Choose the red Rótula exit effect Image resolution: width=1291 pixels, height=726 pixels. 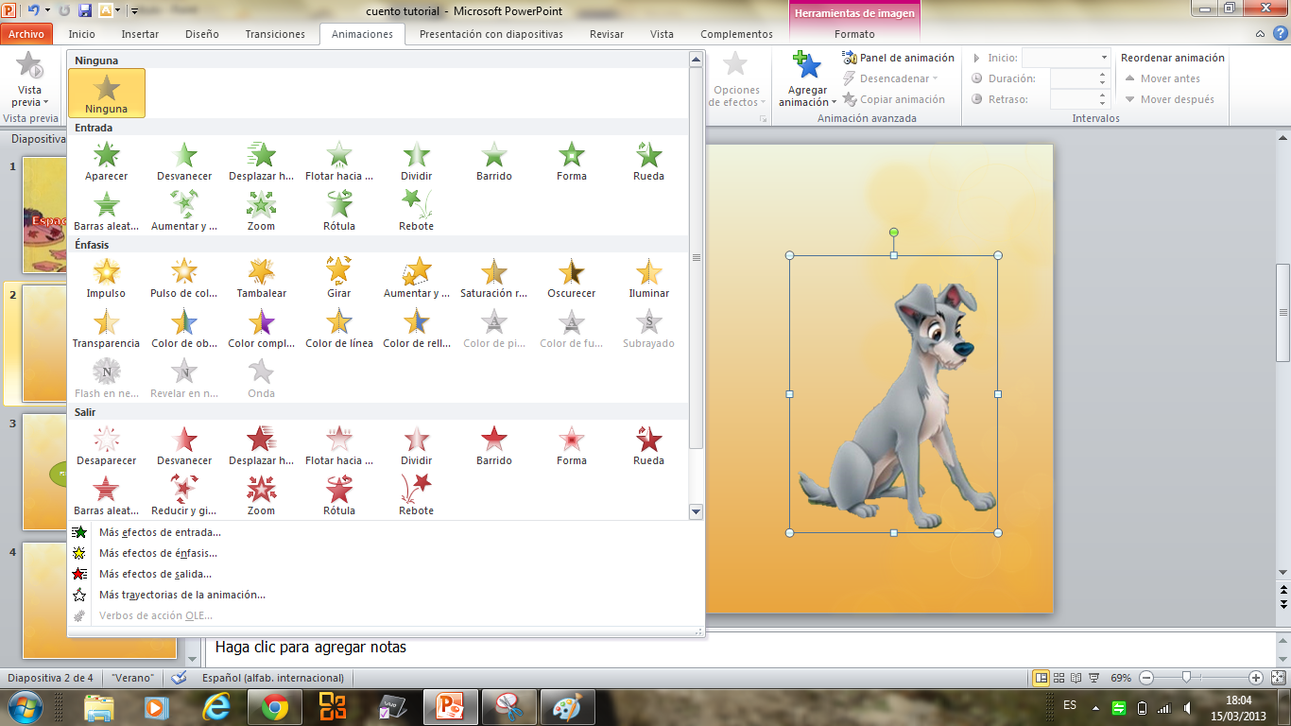[x=339, y=495]
